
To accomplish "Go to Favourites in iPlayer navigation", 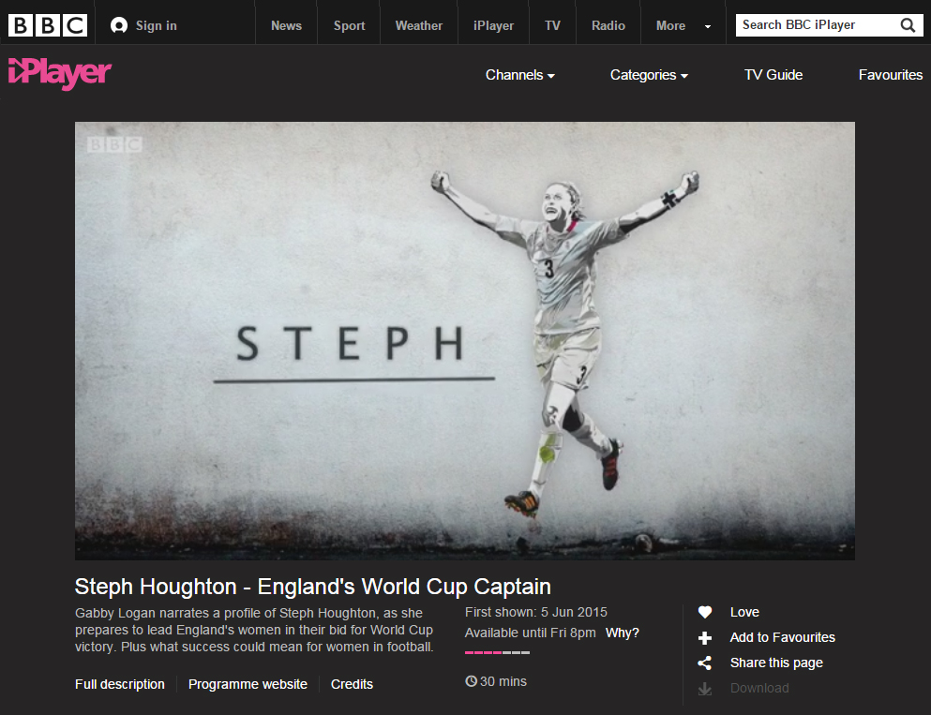I will coord(890,75).
